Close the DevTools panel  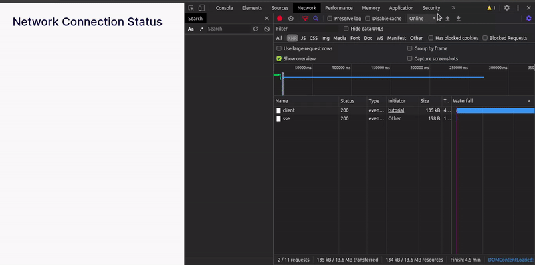coord(528,8)
